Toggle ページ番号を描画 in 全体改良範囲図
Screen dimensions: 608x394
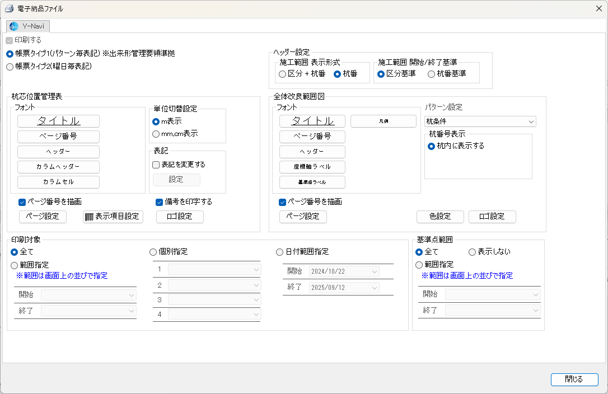point(283,201)
